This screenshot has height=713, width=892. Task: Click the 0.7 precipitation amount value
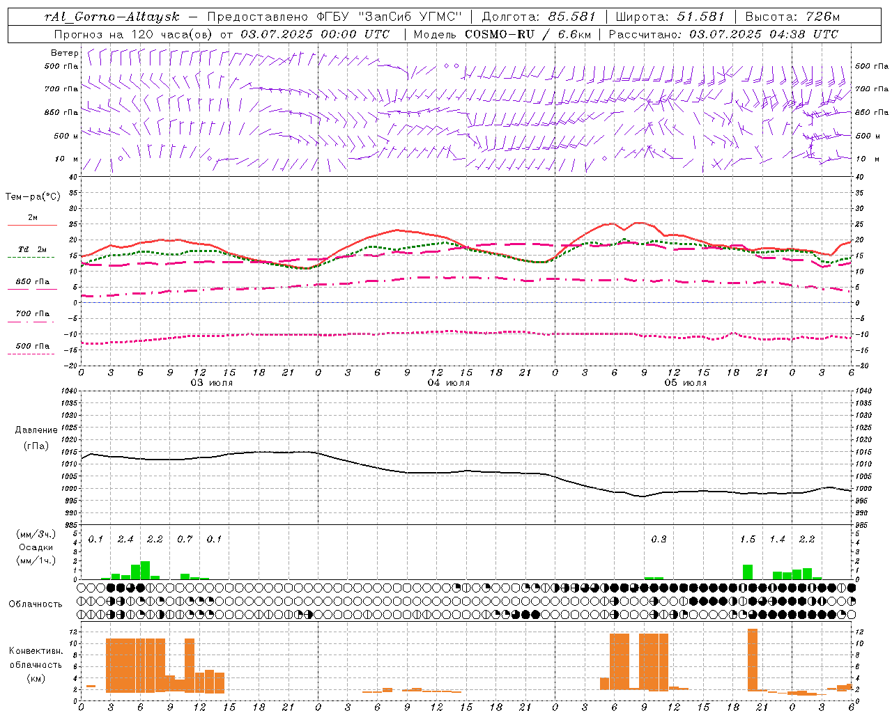185,540
